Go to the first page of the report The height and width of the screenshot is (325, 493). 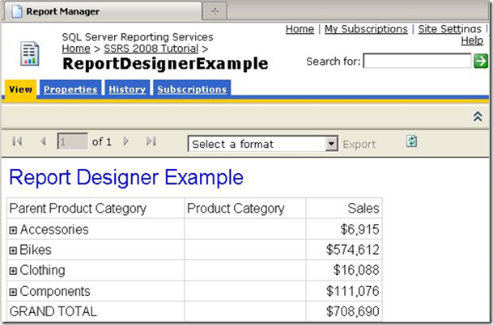pyautogui.click(x=17, y=141)
